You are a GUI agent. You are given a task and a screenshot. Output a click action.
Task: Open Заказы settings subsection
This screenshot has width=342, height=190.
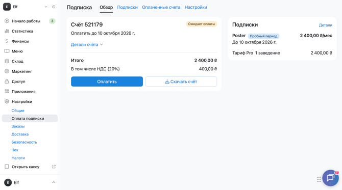18,126
